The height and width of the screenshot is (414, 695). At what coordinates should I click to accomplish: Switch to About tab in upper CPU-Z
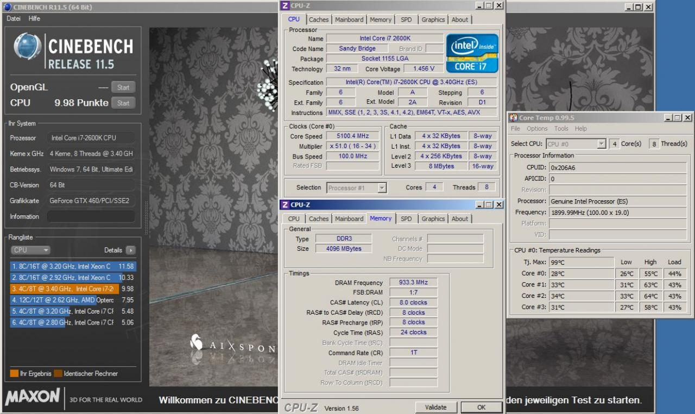[x=460, y=20]
